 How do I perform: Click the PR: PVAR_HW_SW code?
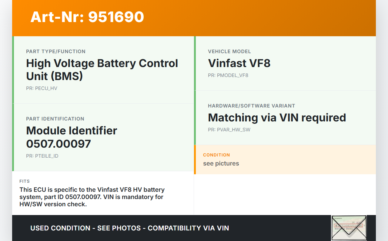point(229,130)
